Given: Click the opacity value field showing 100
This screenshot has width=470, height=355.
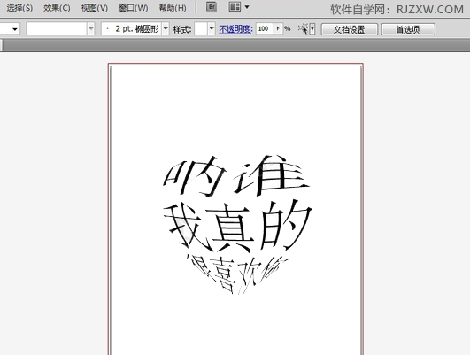Looking at the screenshot, I should point(266,29).
